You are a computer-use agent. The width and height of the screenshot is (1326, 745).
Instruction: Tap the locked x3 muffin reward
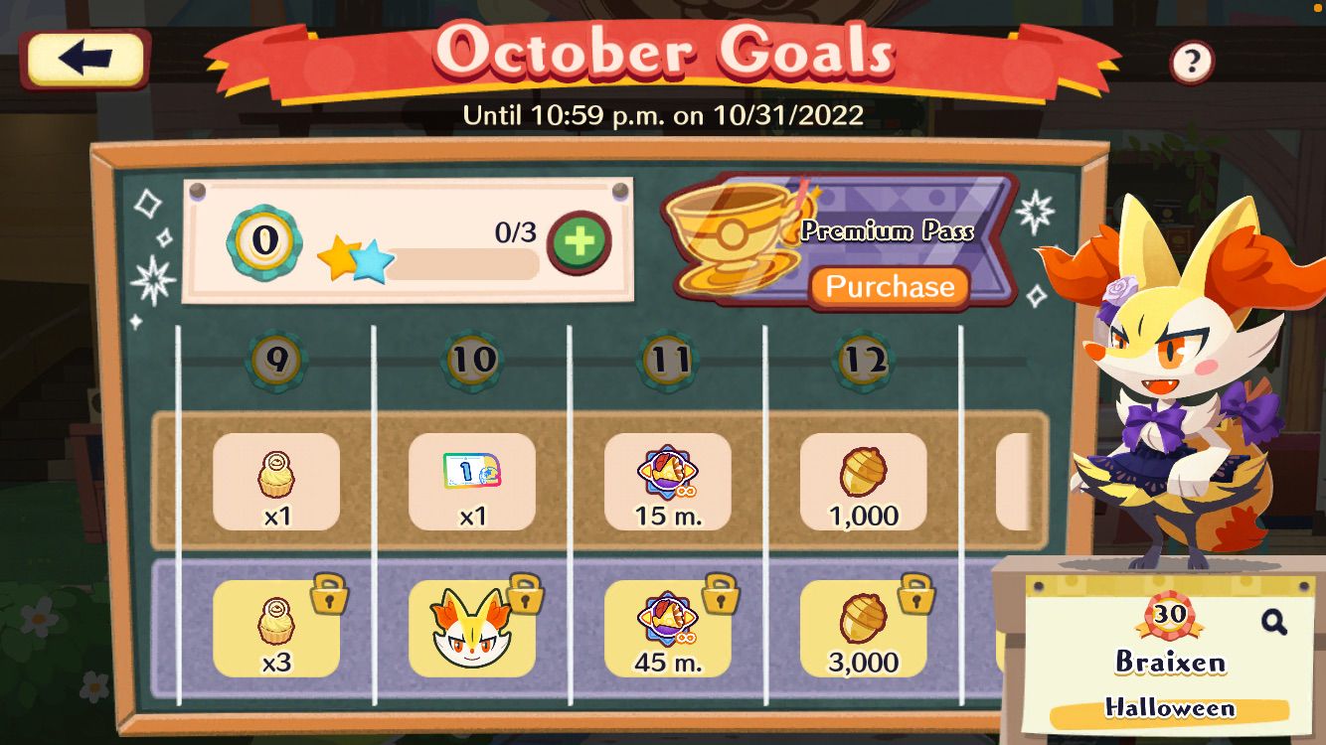276,629
